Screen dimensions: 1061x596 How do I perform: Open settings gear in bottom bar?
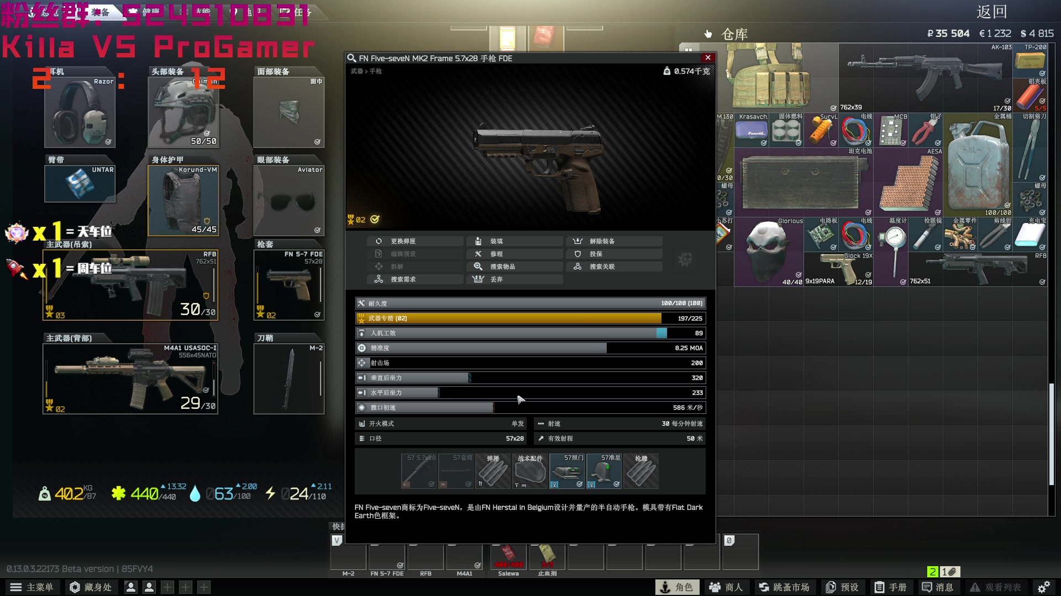(x=1044, y=587)
